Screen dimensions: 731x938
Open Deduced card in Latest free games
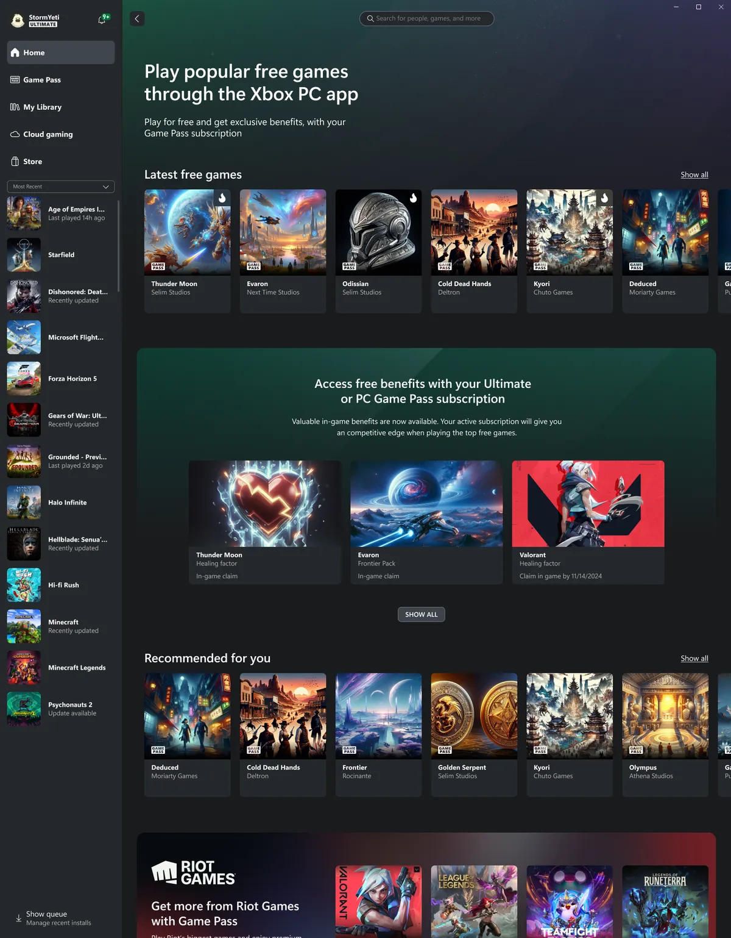(665, 251)
